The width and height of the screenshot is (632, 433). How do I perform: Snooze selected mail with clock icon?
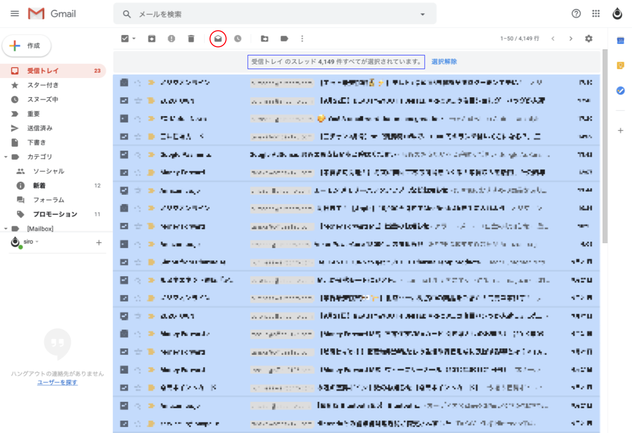[238, 39]
